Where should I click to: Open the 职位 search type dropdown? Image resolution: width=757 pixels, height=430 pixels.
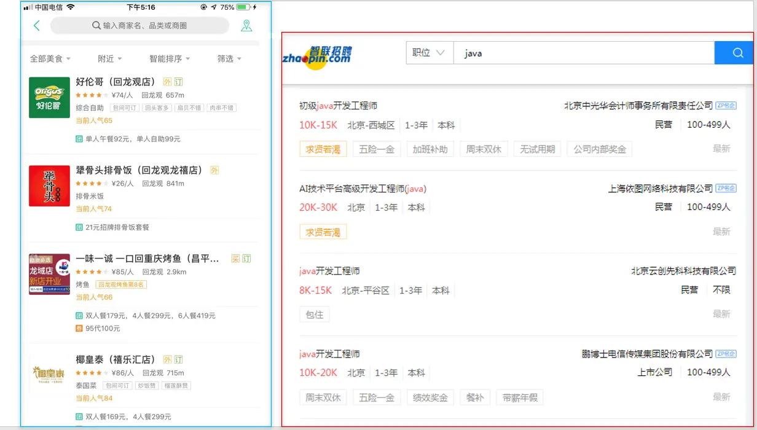point(429,53)
